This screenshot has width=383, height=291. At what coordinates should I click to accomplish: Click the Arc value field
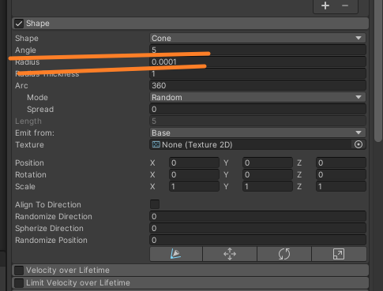(257, 85)
